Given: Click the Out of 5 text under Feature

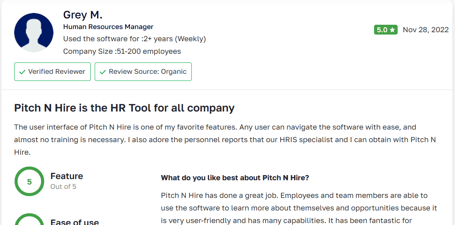Looking at the screenshot, I should [63, 187].
